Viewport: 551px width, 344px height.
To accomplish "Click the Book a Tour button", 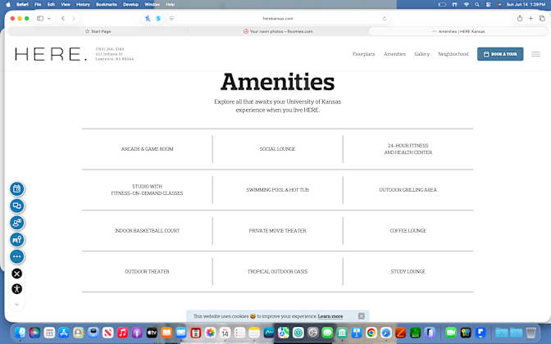I will 500,54.
